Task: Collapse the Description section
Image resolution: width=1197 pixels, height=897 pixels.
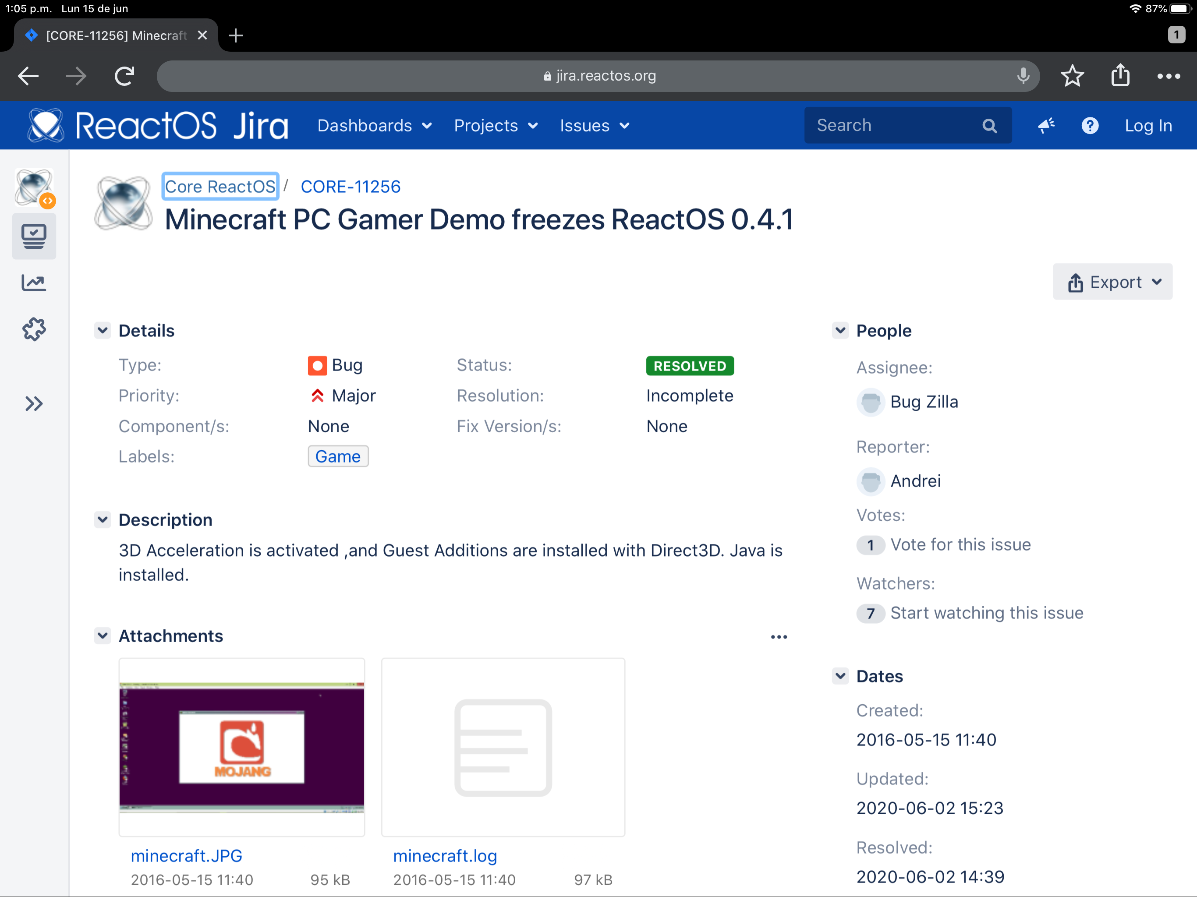Action: point(102,520)
